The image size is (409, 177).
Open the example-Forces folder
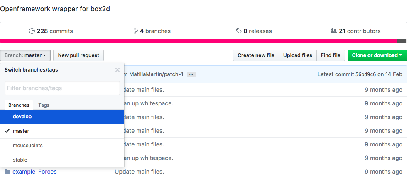[x=35, y=172]
